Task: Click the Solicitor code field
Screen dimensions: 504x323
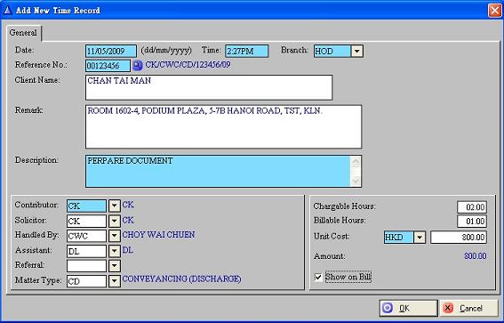Action: pyautogui.click(x=86, y=221)
